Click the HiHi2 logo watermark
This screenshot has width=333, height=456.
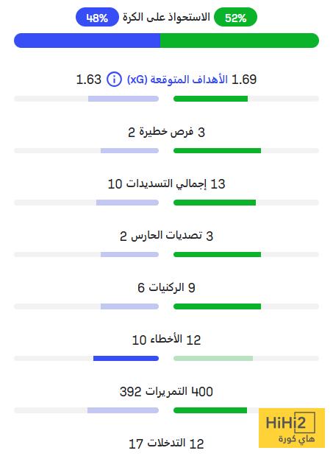pyautogui.click(x=292, y=428)
